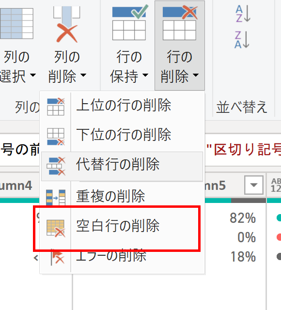Click the 下位の行の削除 menu icon

tap(56, 137)
